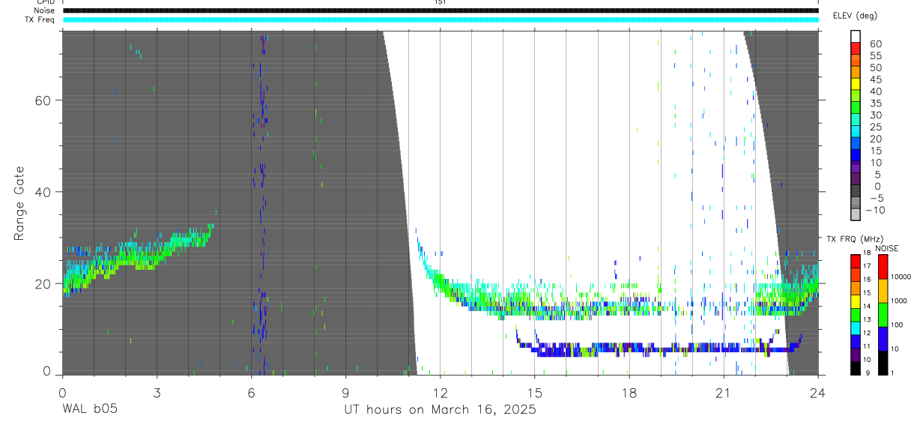The width and height of the screenshot is (920, 425).
Task: Click the '151' CPID value above the plot
Action: (441, 2)
